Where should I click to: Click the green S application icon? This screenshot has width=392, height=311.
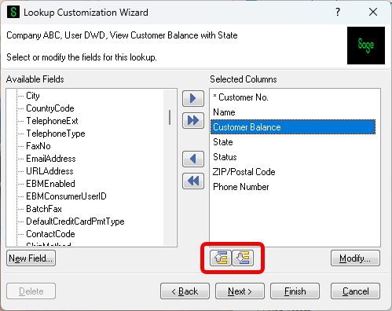coord(13,12)
